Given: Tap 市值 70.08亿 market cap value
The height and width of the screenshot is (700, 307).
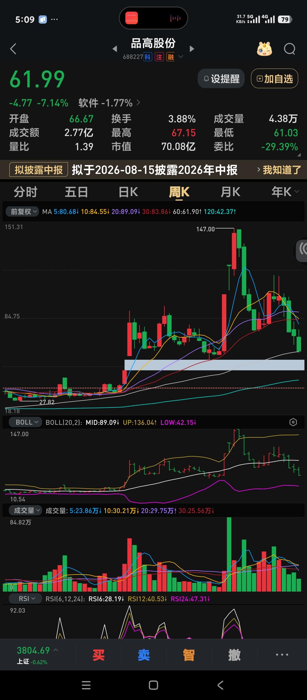Looking at the screenshot, I should [178, 147].
